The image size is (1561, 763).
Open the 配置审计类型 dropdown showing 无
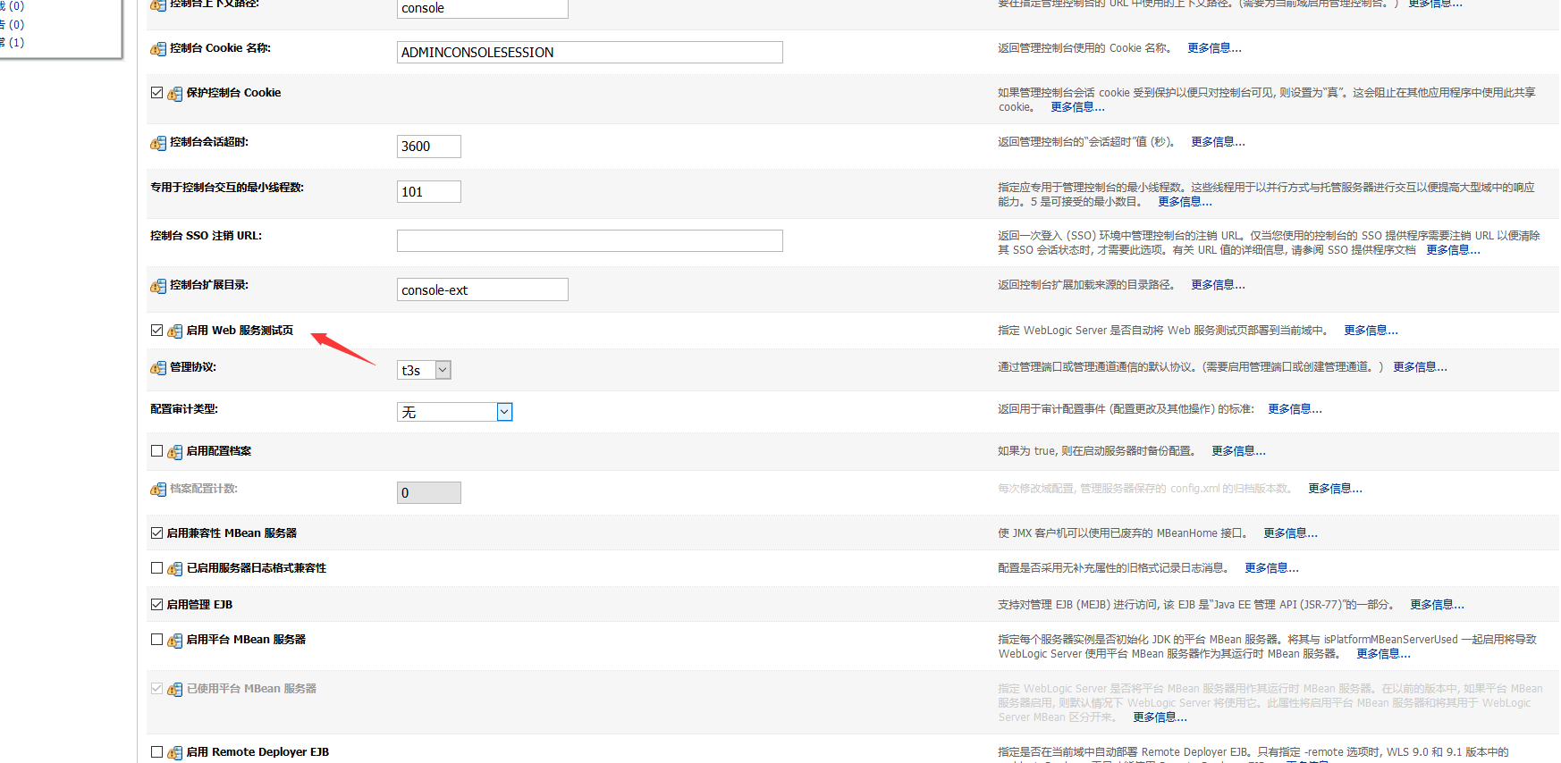454,412
